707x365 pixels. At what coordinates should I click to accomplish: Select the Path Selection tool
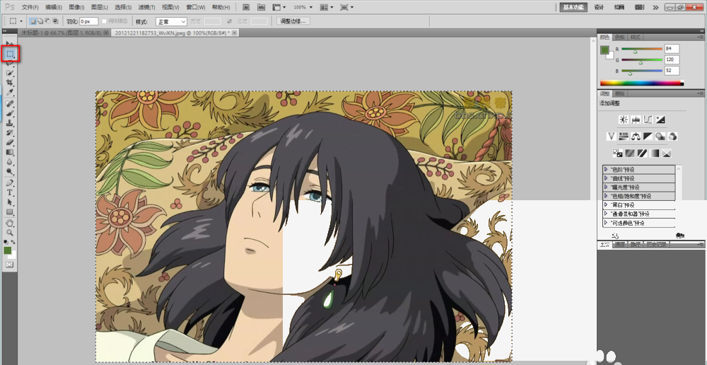10,202
